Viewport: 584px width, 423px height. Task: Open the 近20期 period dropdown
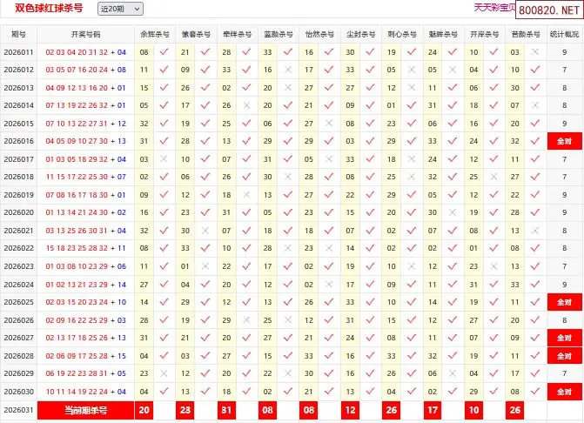120,9
